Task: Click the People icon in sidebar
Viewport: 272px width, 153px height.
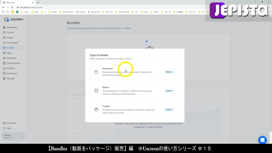Action: click(x=4, y=37)
